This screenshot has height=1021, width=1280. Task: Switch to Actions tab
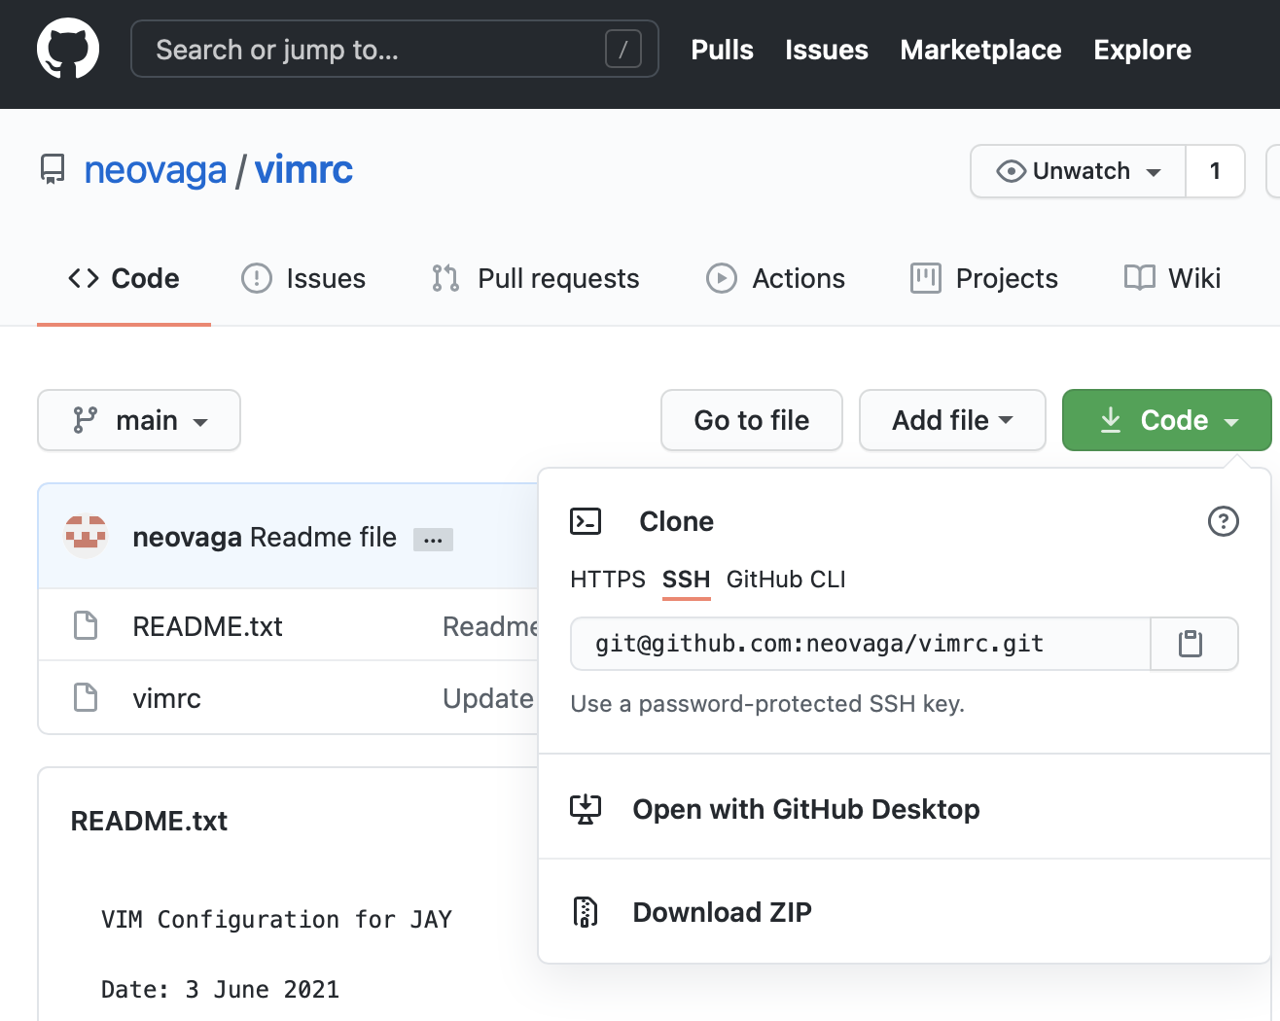pyautogui.click(x=775, y=279)
